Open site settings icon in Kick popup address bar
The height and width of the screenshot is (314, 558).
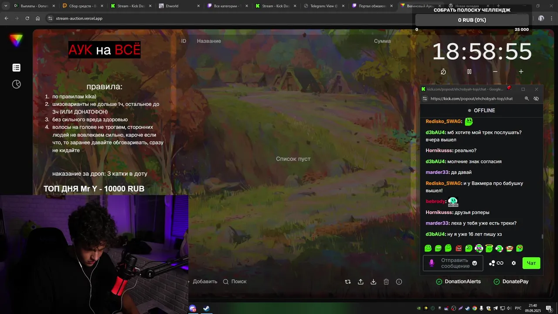click(425, 99)
